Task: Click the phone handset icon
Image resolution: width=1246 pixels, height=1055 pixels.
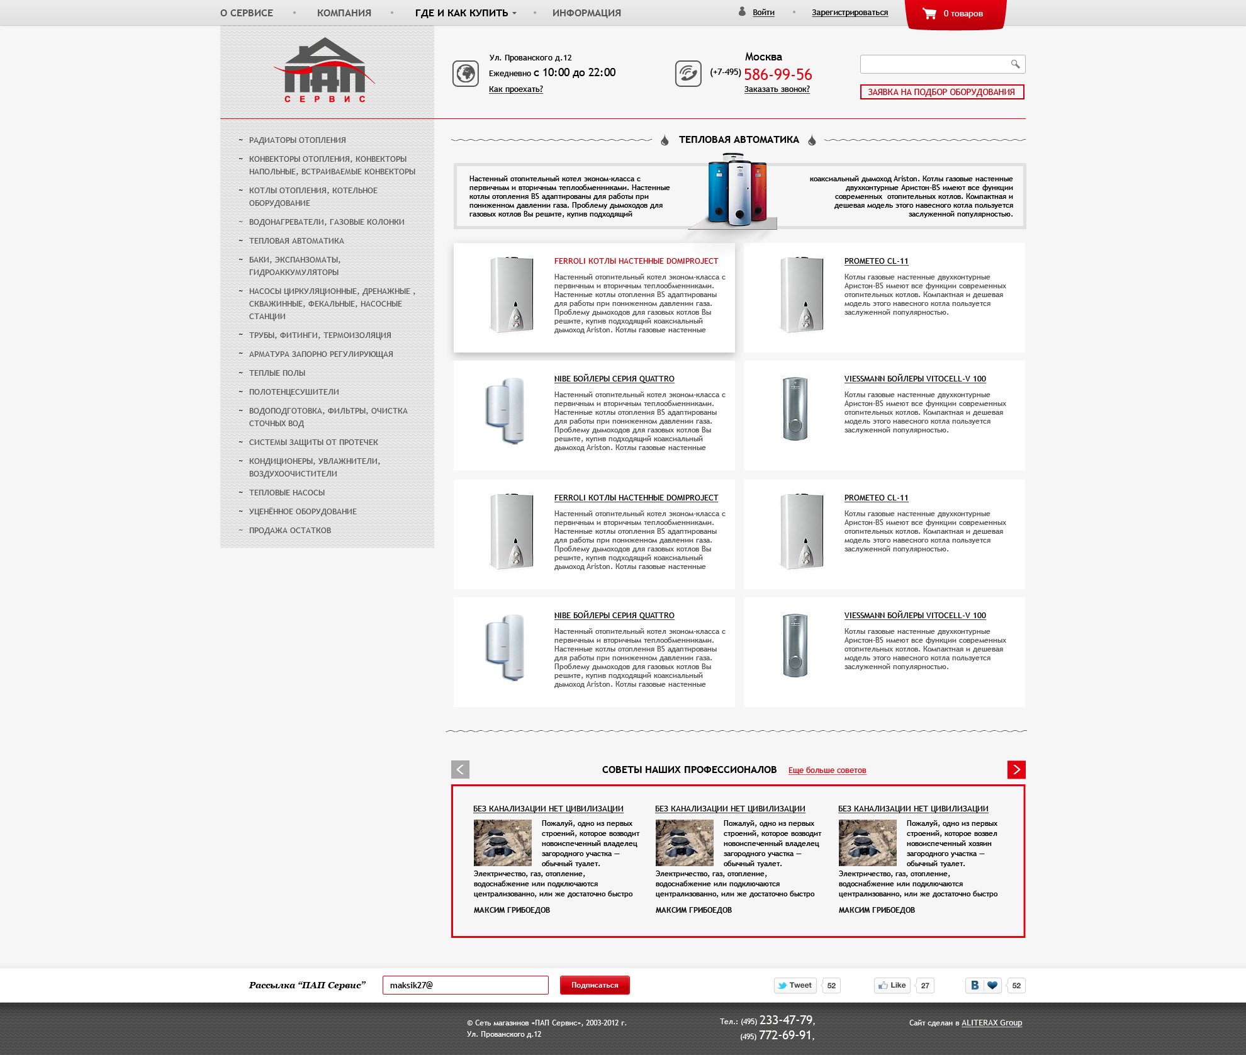Action: (688, 74)
